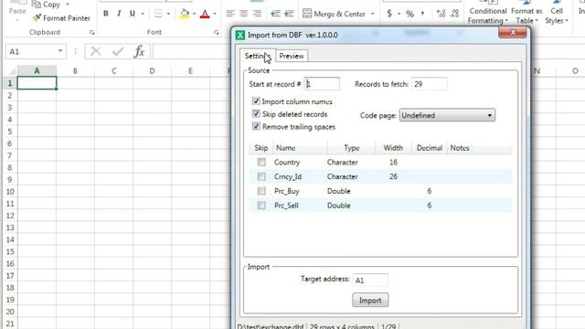
Task: Click Type column header in field list
Action: [x=351, y=148]
